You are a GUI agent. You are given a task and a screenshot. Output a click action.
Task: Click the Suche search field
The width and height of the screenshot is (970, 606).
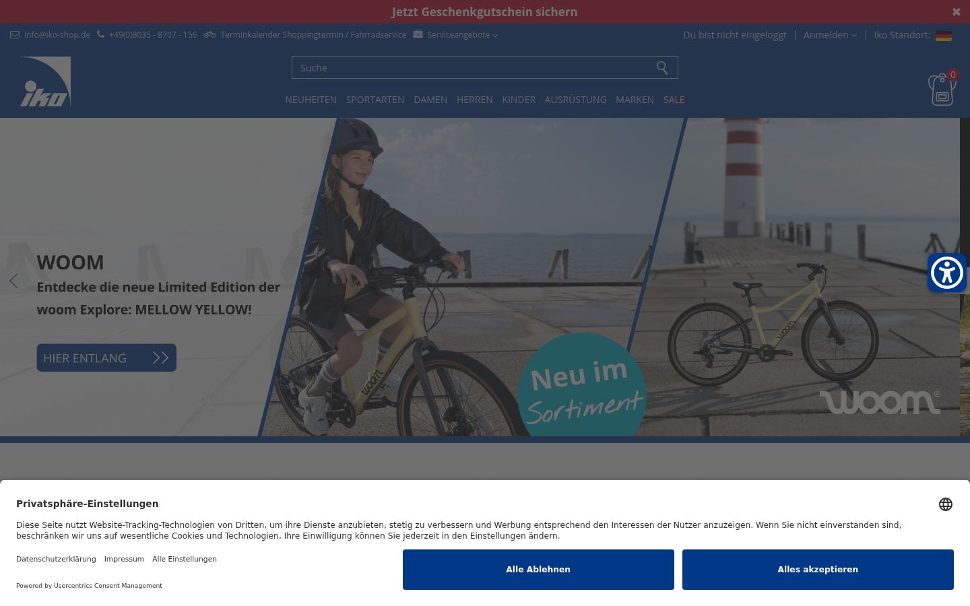[x=485, y=68]
